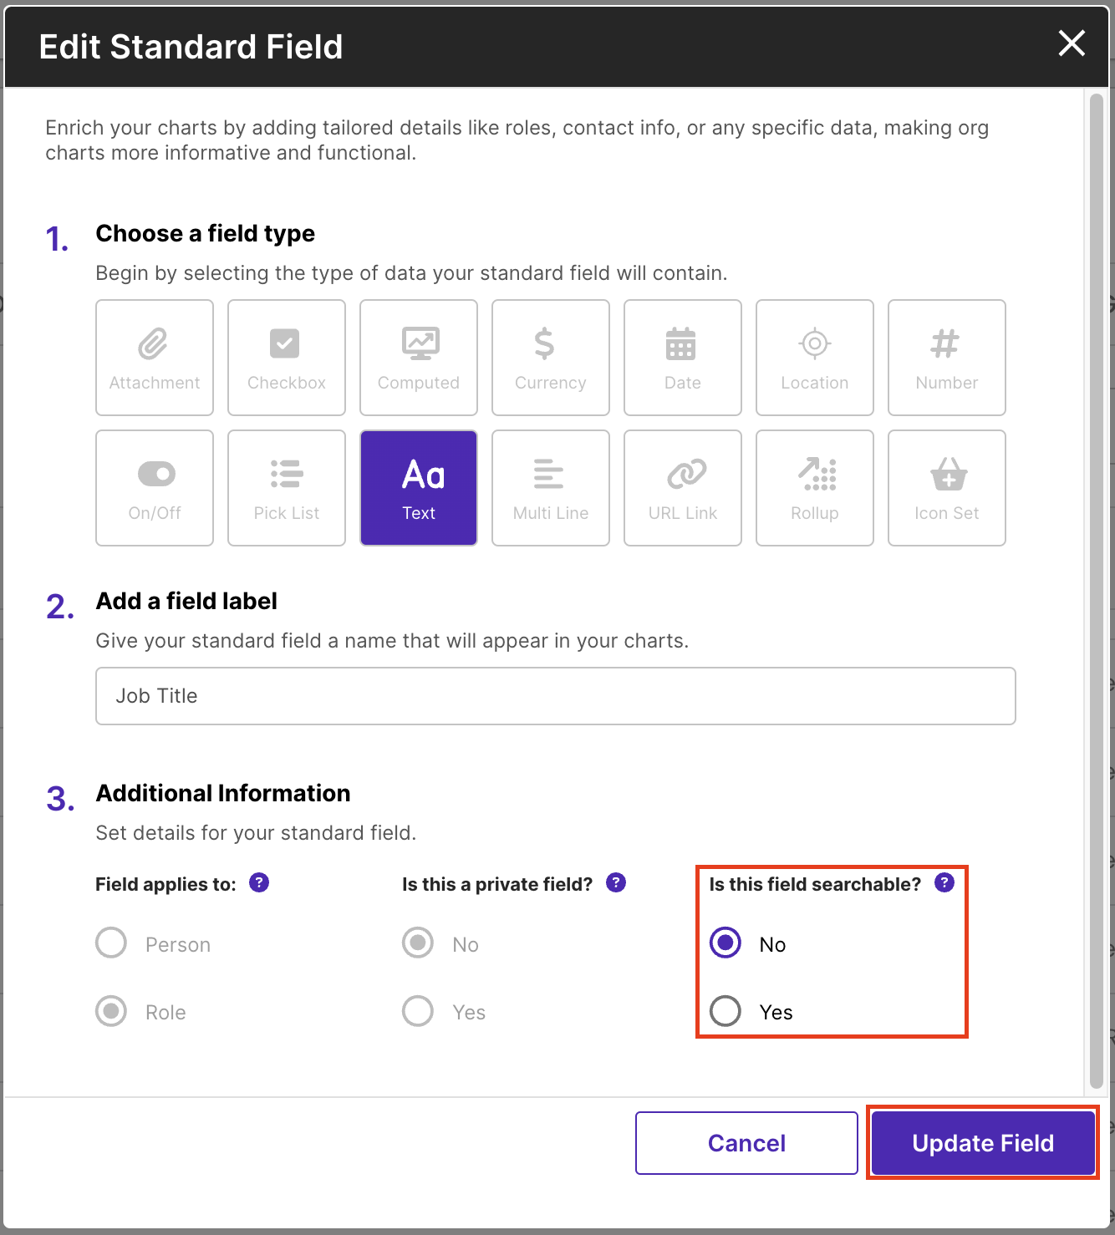Viewport: 1115px width, 1235px height.
Task: Select the Attachment field type
Action: pyautogui.click(x=155, y=358)
